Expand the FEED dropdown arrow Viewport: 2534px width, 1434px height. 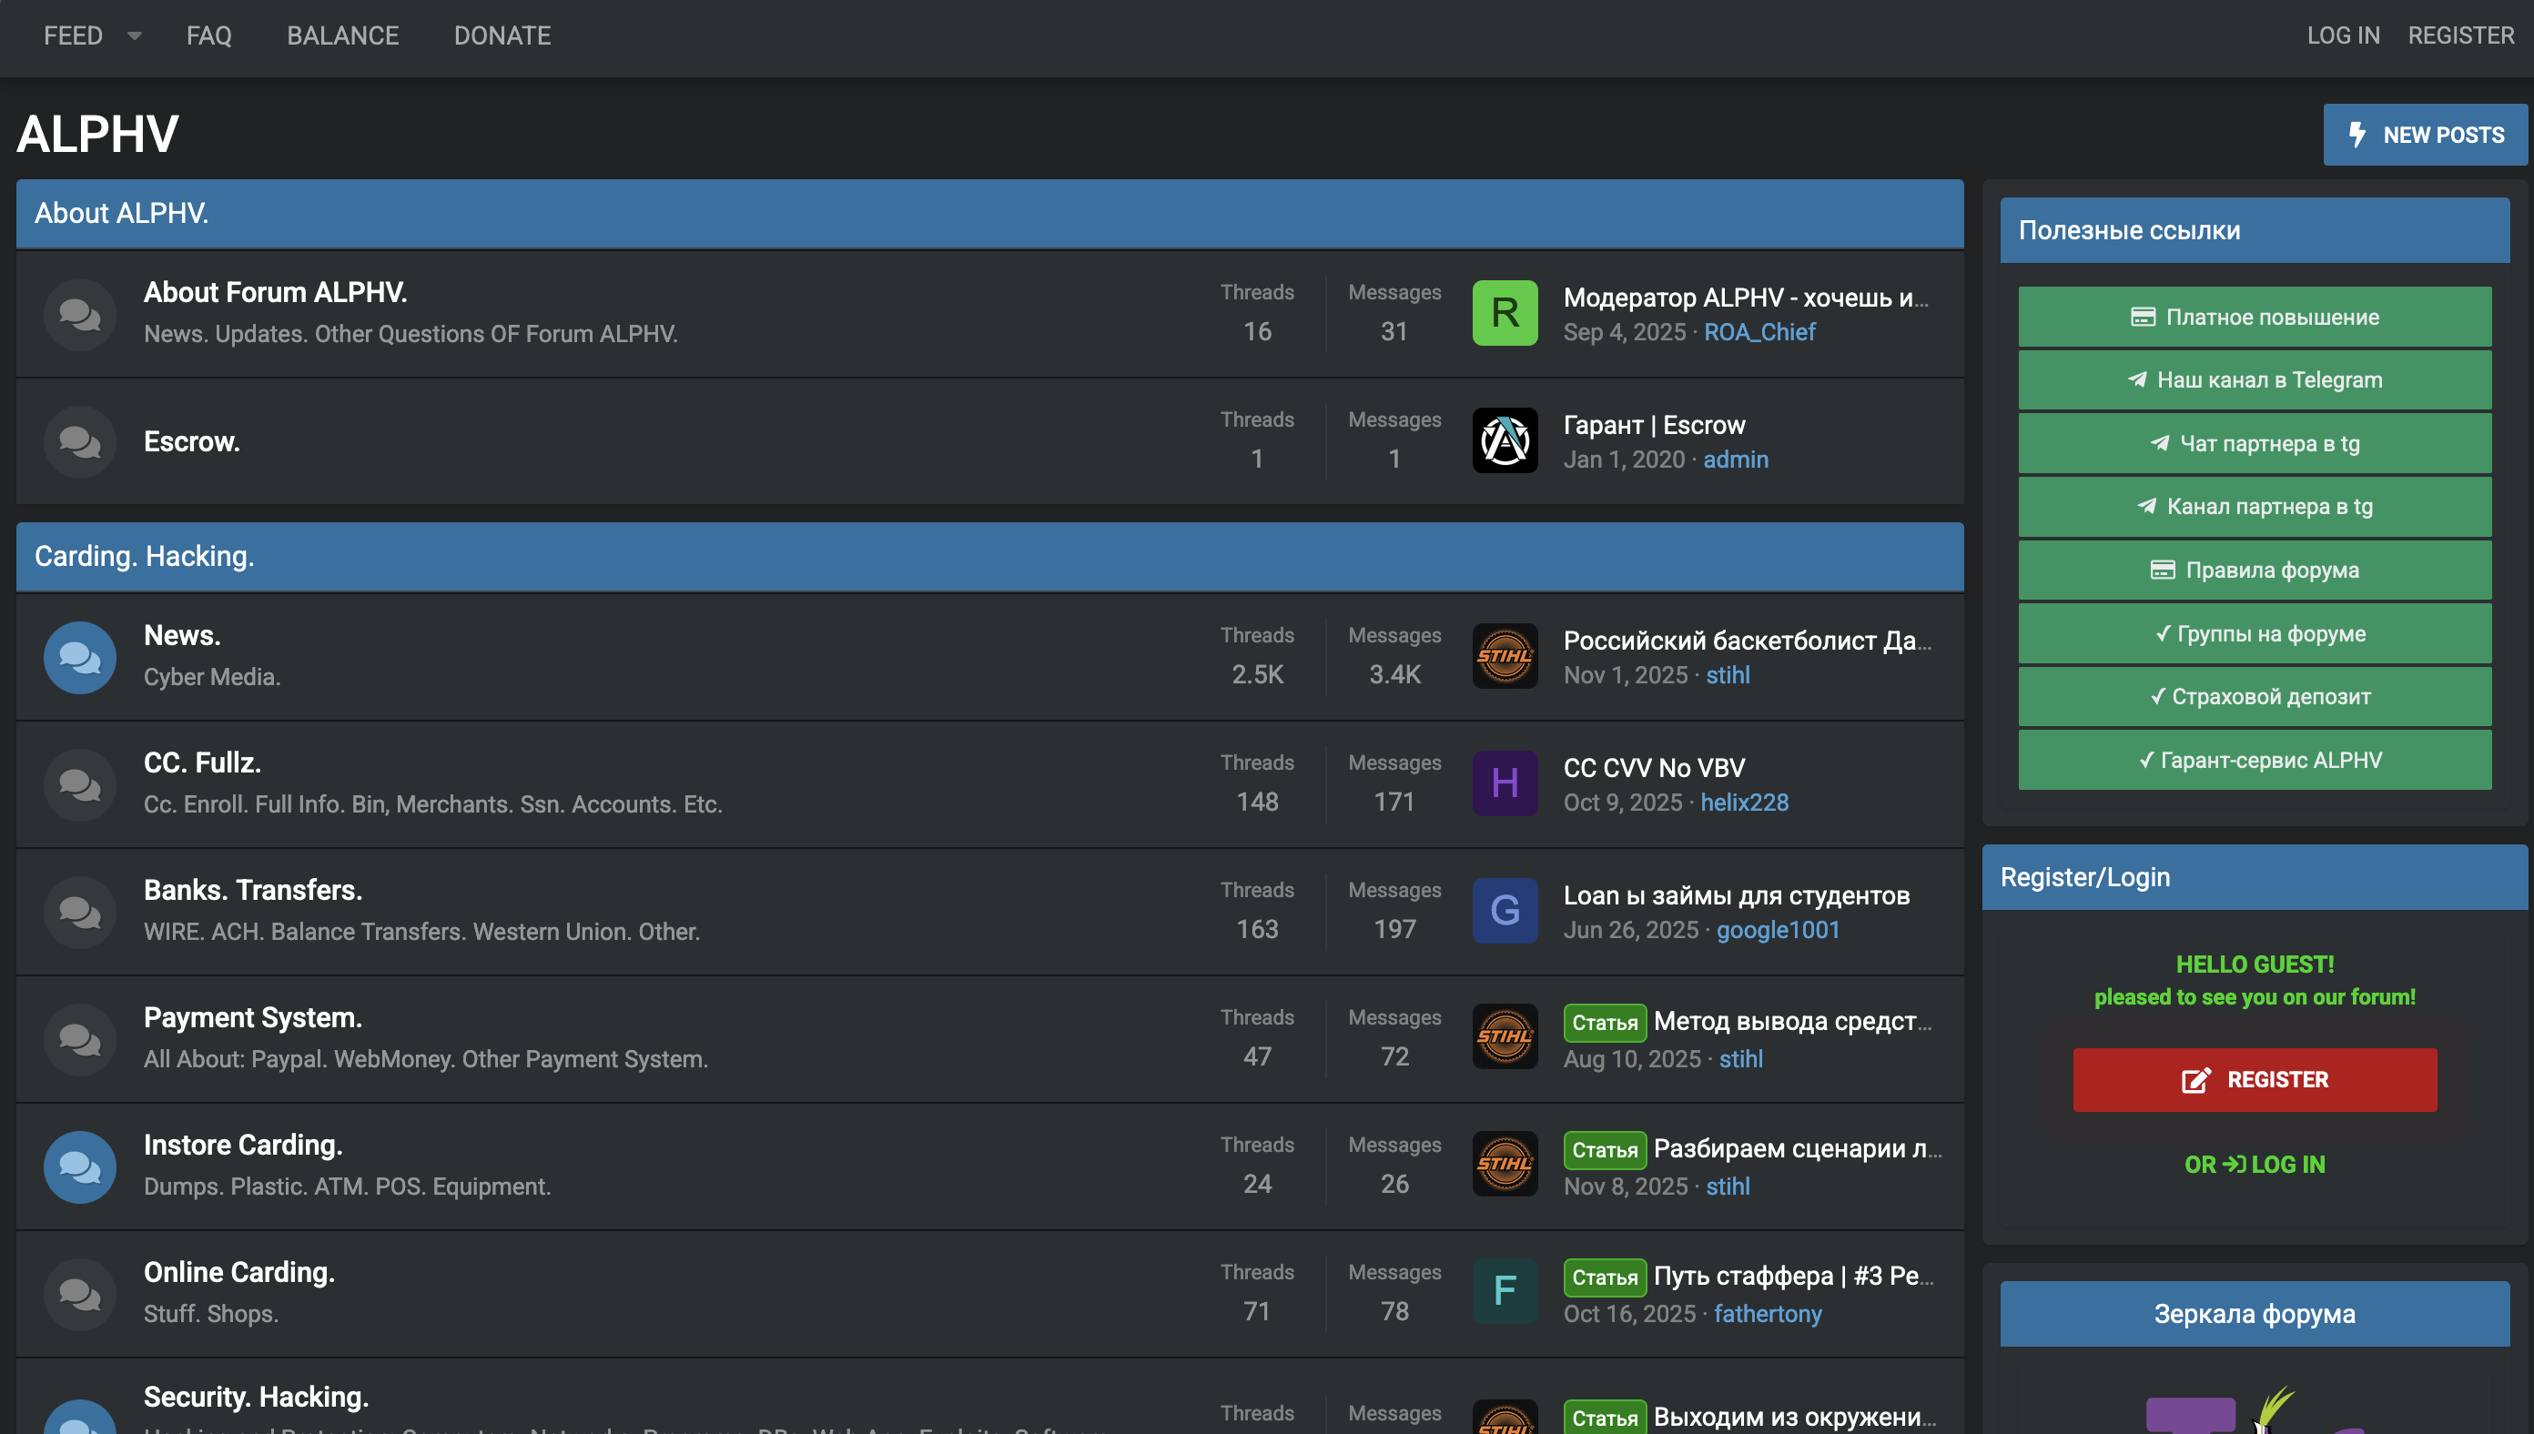[x=135, y=36]
